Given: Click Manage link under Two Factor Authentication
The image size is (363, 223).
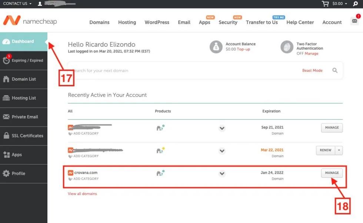Looking at the screenshot, I should click(312, 53).
